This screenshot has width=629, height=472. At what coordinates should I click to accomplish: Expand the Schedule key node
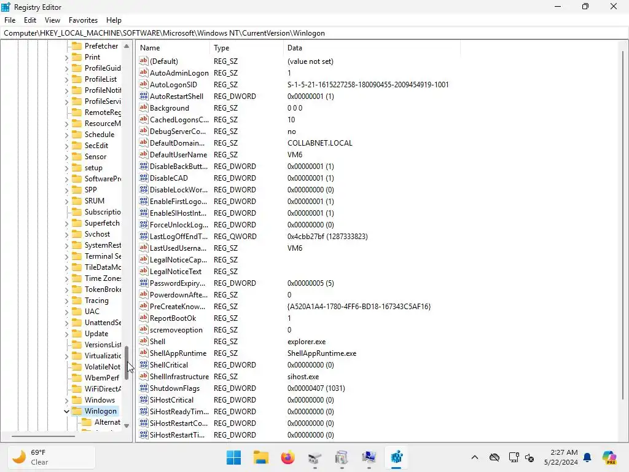coord(66,135)
